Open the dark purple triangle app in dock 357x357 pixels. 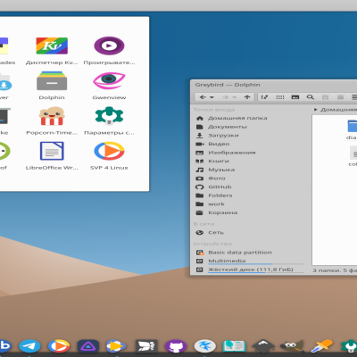(88, 346)
